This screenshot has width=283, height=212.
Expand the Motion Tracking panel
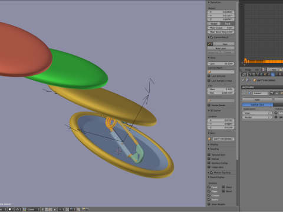tap(209, 173)
